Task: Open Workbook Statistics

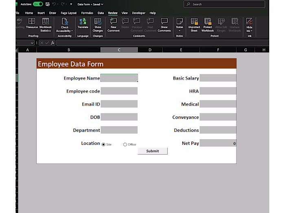Action: [46, 25]
